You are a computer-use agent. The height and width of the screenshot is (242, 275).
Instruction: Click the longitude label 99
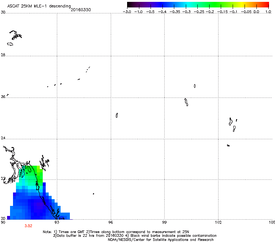click(164, 222)
